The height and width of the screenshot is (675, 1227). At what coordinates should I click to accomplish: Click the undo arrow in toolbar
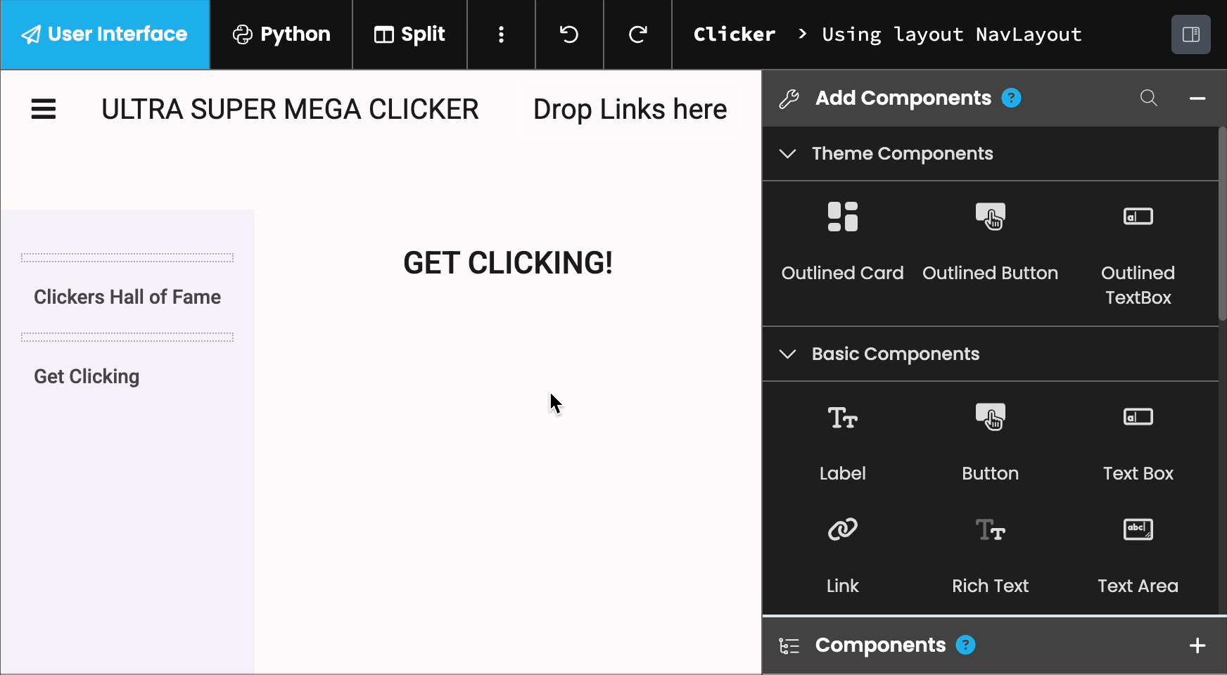(569, 34)
